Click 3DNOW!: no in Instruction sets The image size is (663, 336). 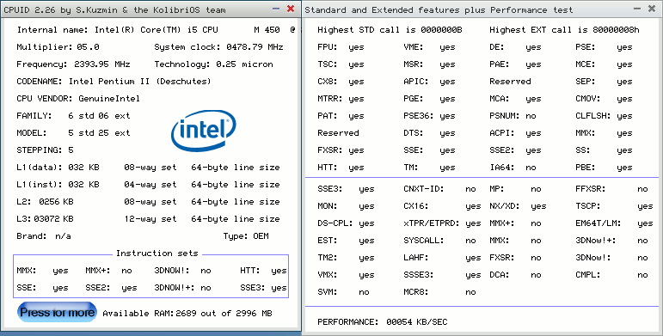pos(182,271)
